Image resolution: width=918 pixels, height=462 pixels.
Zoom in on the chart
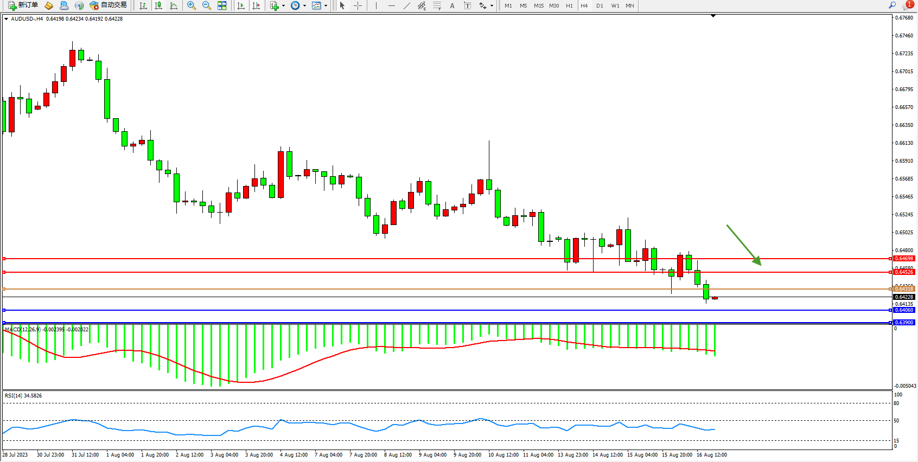click(192, 5)
